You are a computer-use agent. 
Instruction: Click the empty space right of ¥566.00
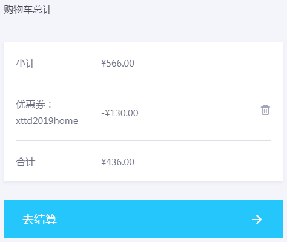click(202, 64)
